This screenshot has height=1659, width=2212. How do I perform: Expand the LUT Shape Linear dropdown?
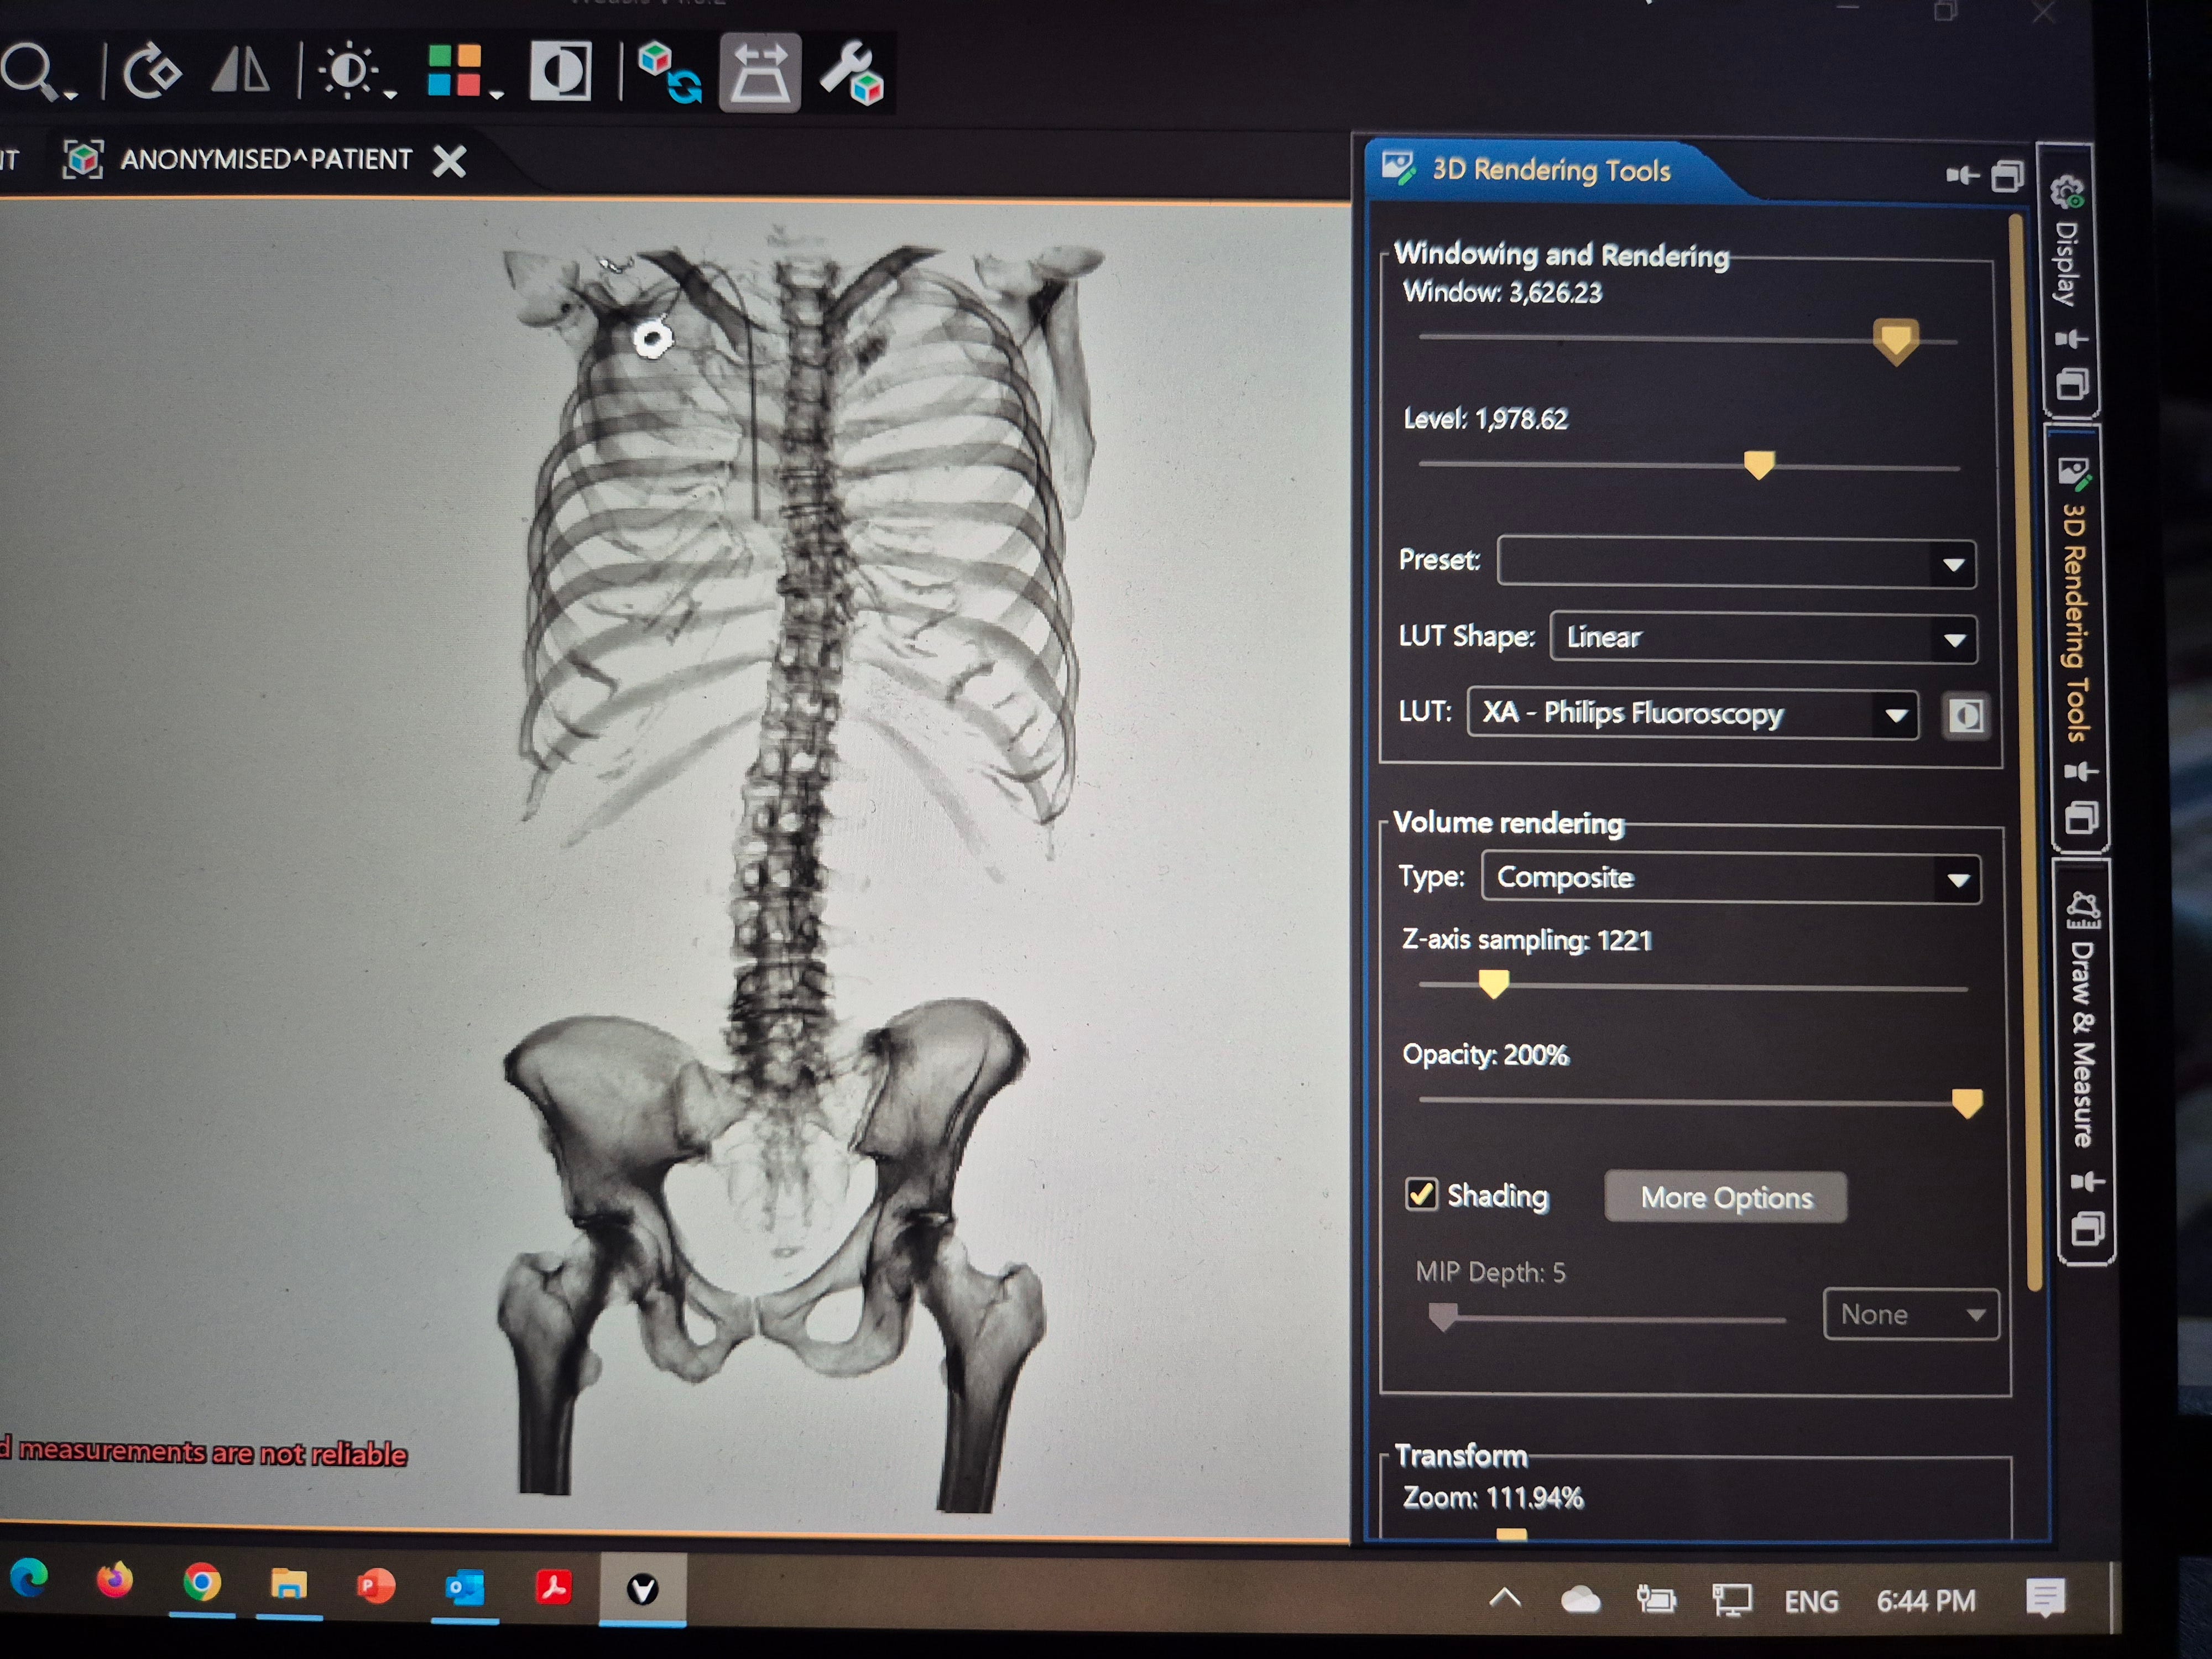coord(1762,638)
